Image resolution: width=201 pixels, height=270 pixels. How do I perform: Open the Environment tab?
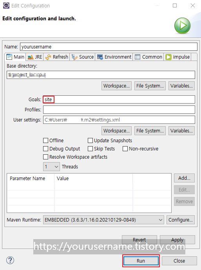pyautogui.click(x=114, y=57)
